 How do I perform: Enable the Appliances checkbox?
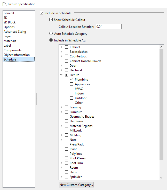click(x=72, y=84)
